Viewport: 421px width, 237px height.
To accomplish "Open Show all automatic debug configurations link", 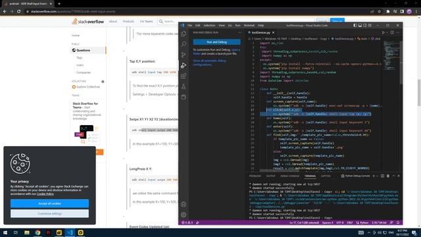I will click(209, 63).
